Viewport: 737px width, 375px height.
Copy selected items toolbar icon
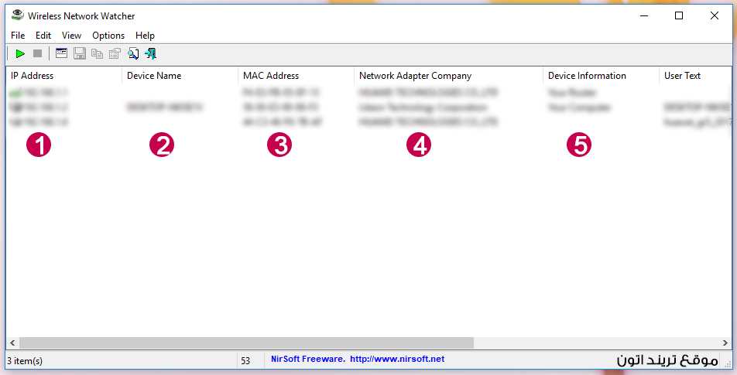pyautogui.click(x=98, y=53)
